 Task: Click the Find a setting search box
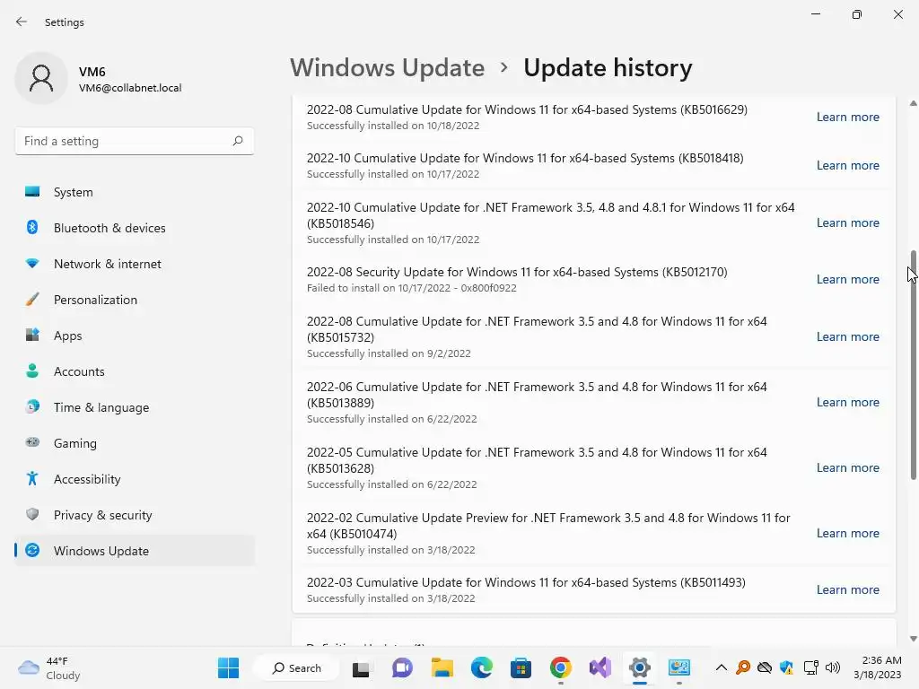click(x=135, y=141)
